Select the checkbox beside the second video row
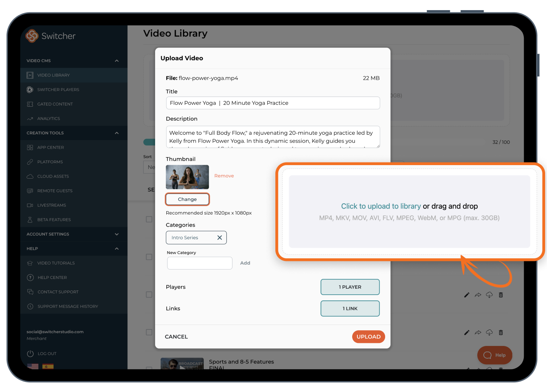 tap(149, 257)
